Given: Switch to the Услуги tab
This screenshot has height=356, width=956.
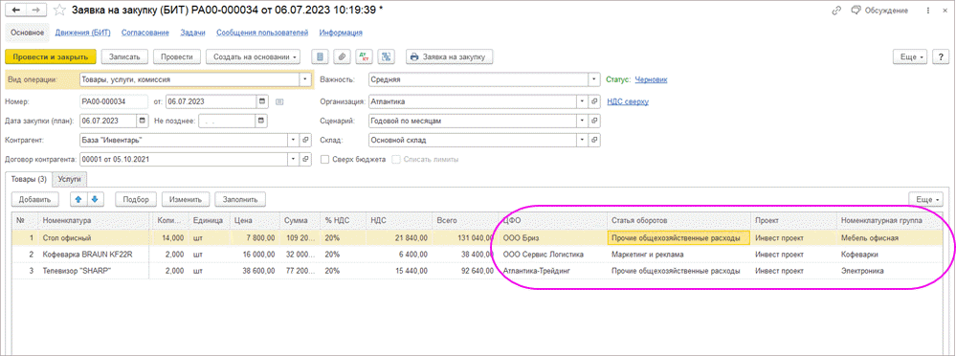Looking at the screenshot, I should 70,179.
